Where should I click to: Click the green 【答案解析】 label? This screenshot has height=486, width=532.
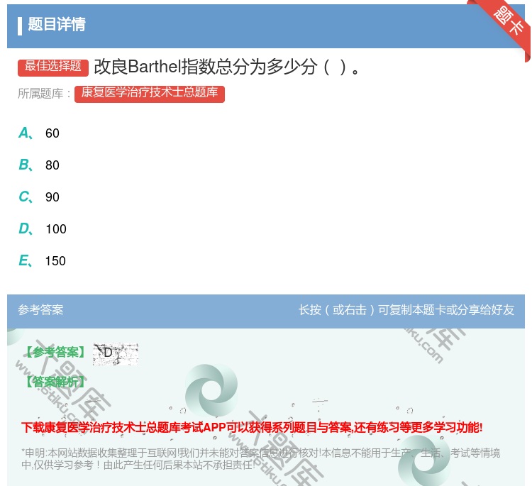tap(55, 382)
